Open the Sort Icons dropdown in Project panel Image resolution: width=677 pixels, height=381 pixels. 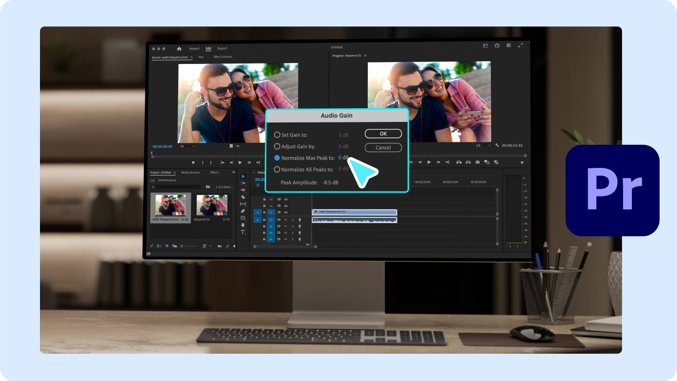207,246
